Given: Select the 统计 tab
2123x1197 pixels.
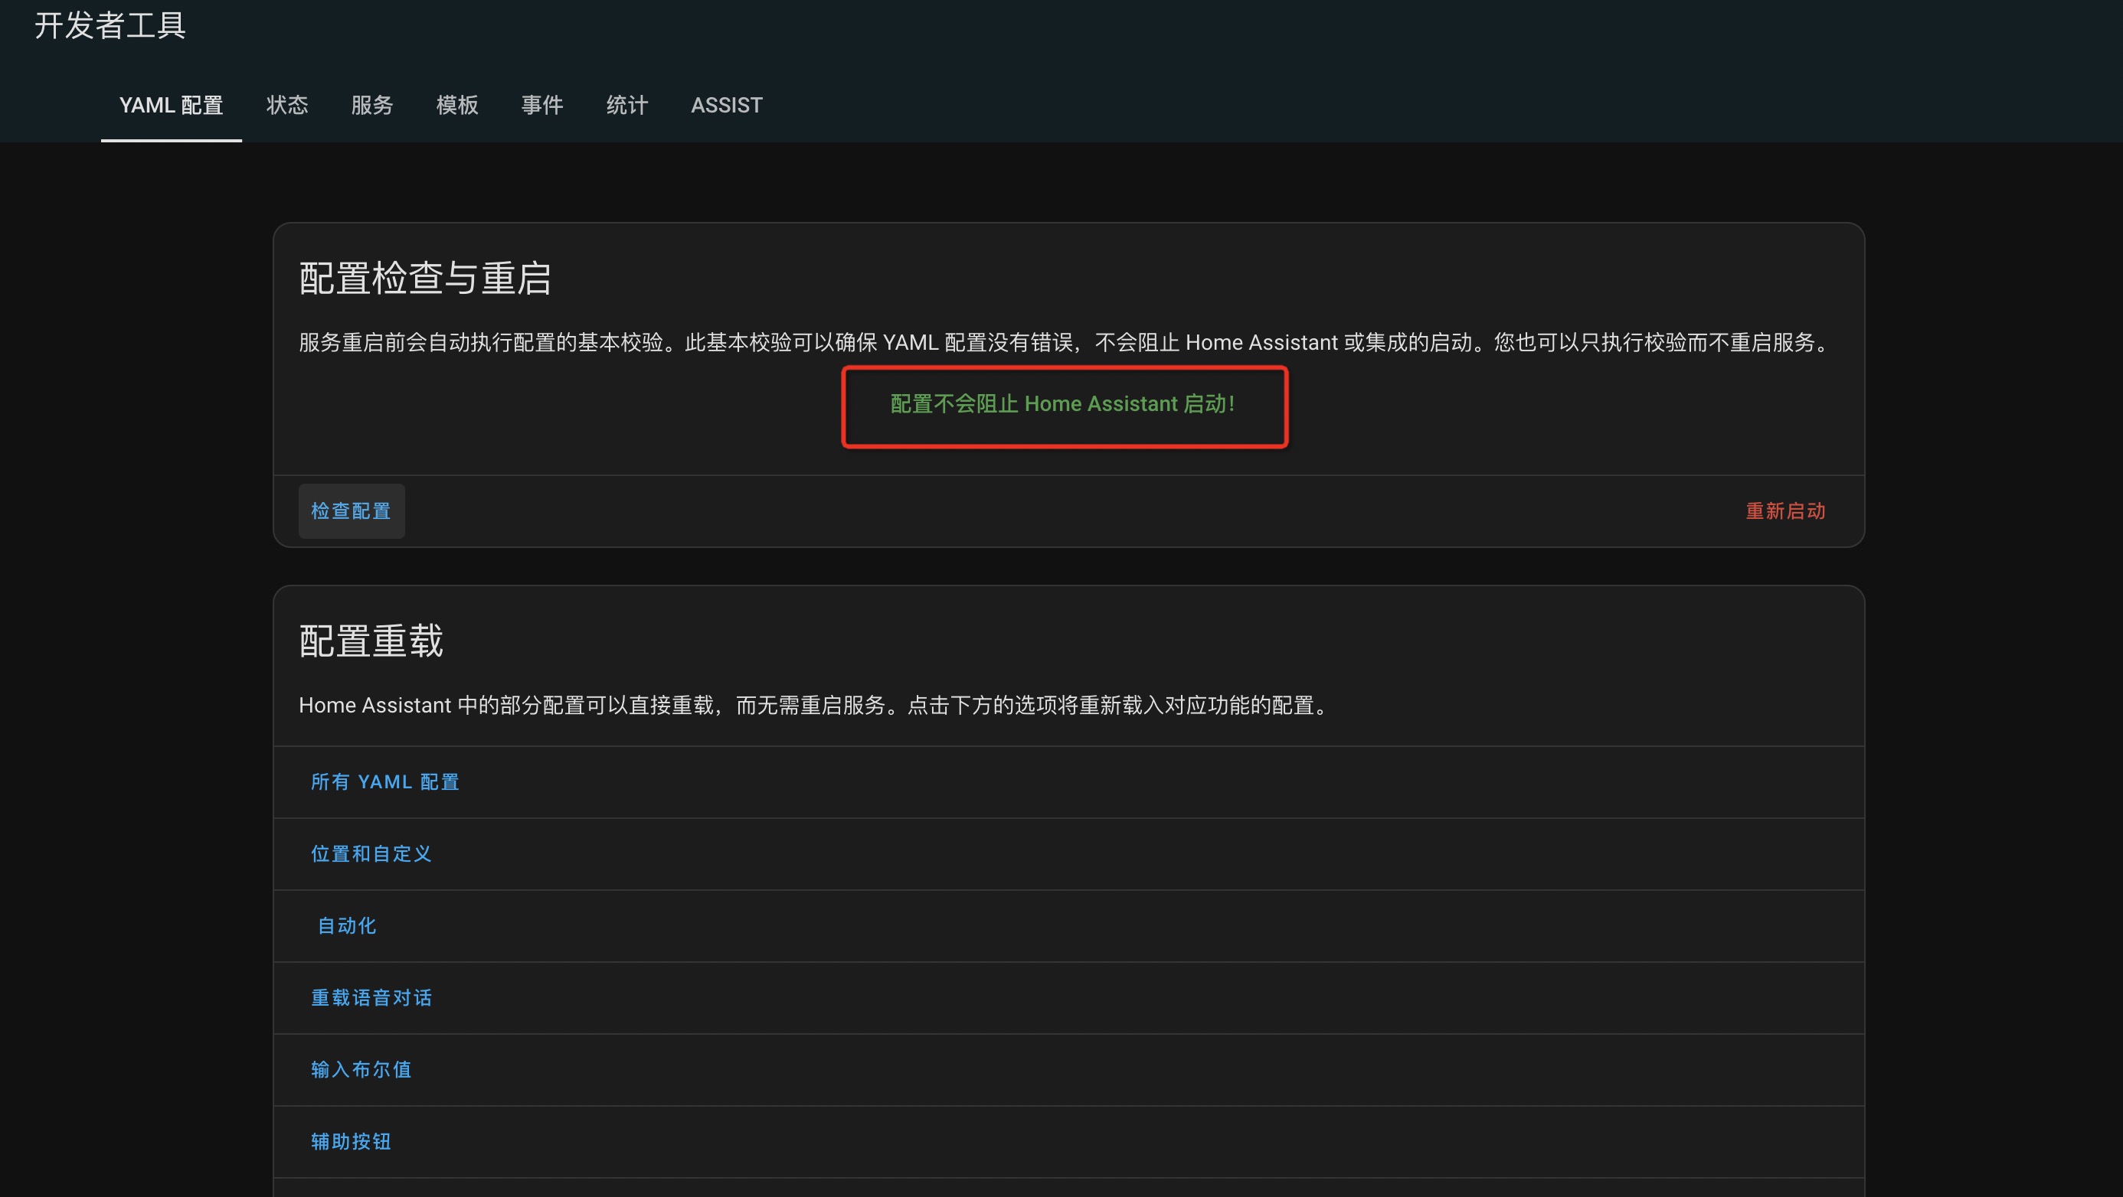Looking at the screenshot, I should click(x=626, y=106).
